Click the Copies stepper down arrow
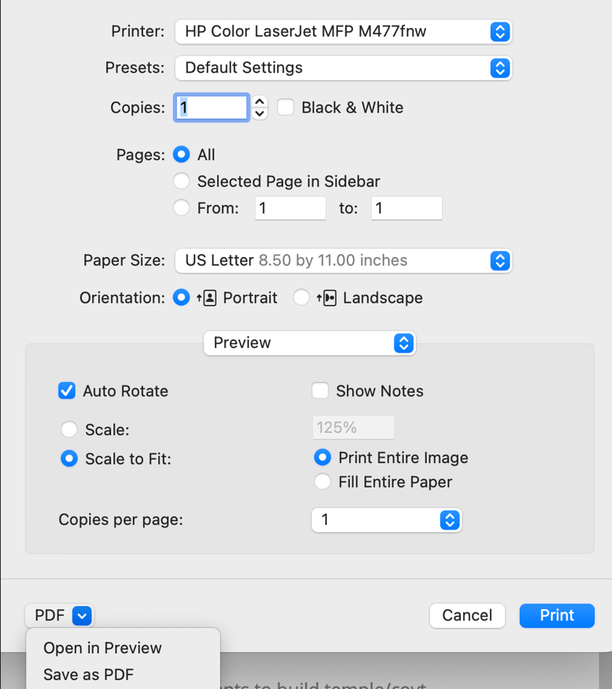Viewport: 612px width, 689px height. point(260,113)
